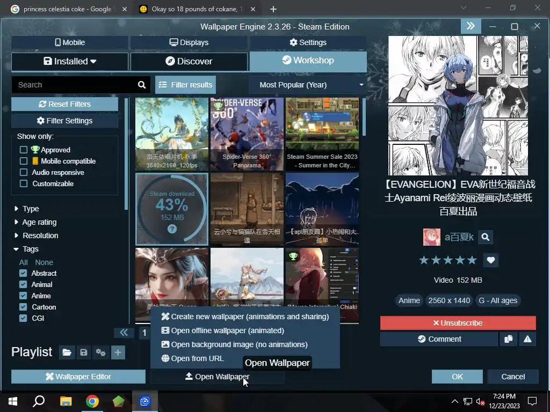Uncheck the Cartoon tag
This screenshot has width=550, height=412.
[x=23, y=306]
